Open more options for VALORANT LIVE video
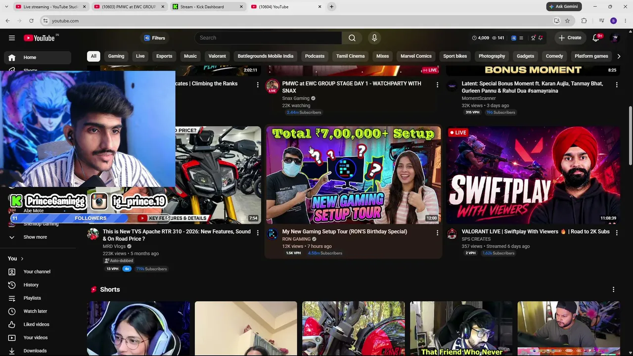This screenshot has width=633, height=356. click(x=617, y=232)
